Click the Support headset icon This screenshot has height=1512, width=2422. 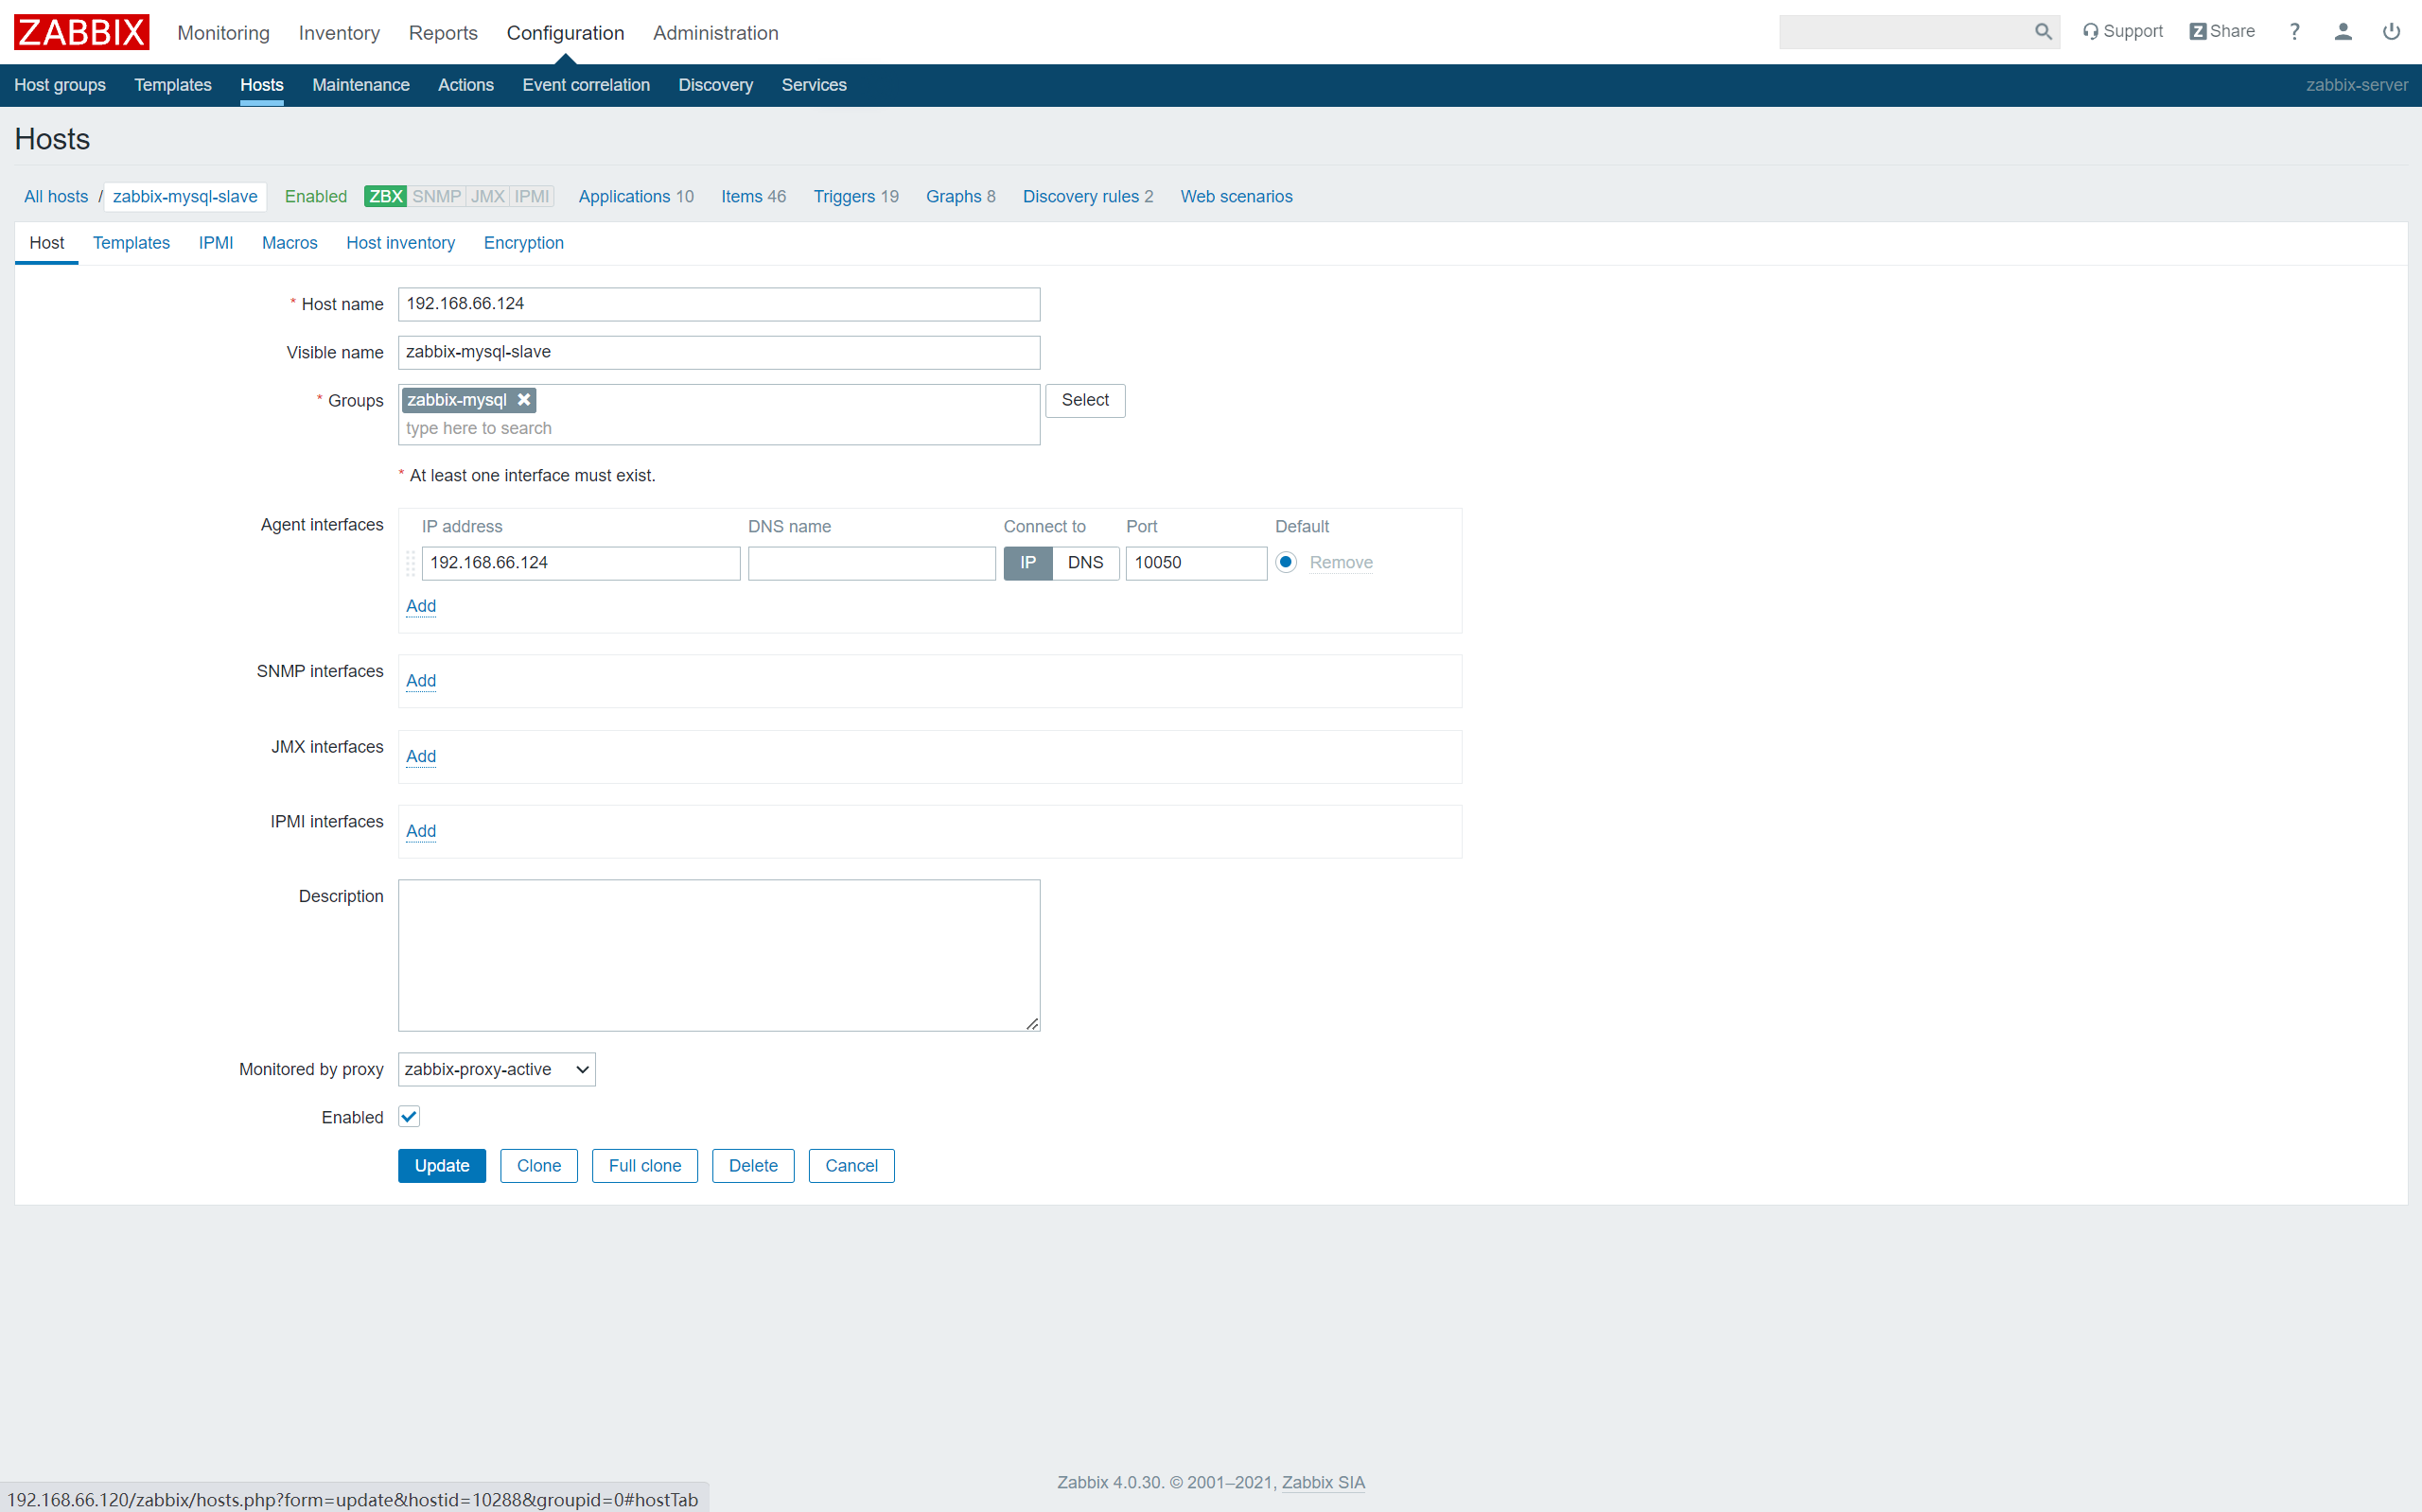[2091, 31]
